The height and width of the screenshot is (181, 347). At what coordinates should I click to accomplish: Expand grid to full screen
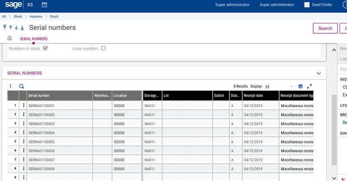click(310, 87)
